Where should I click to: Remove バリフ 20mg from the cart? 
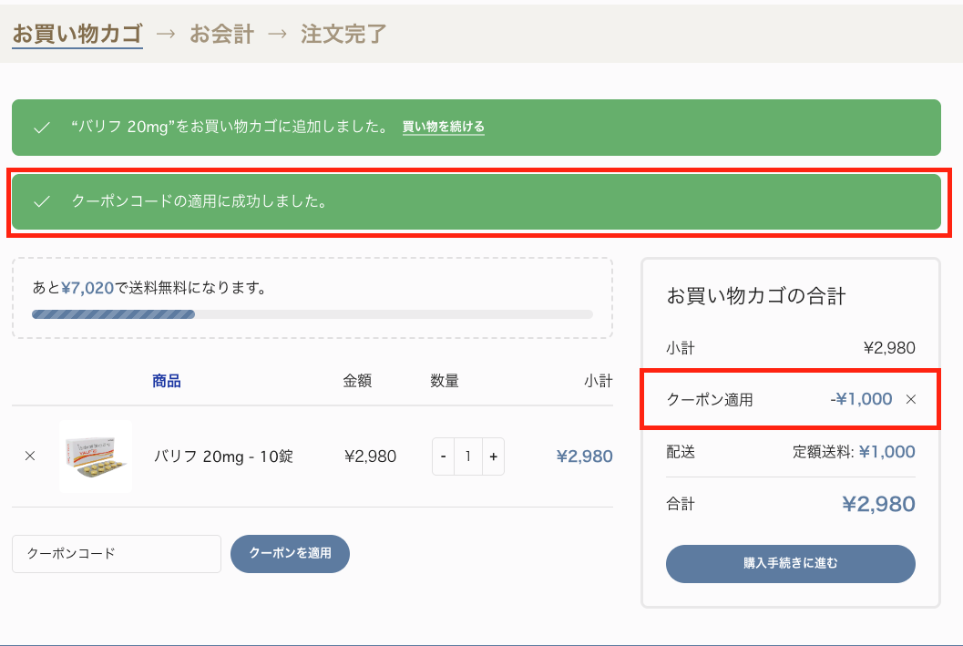(x=30, y=456)
